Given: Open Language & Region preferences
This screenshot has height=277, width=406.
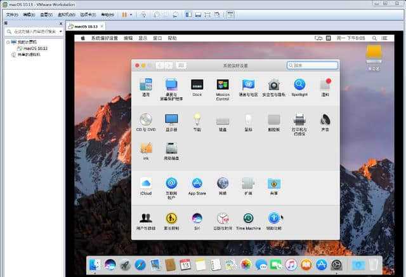Looking at the screenshot, I should (x=248, y=88).
